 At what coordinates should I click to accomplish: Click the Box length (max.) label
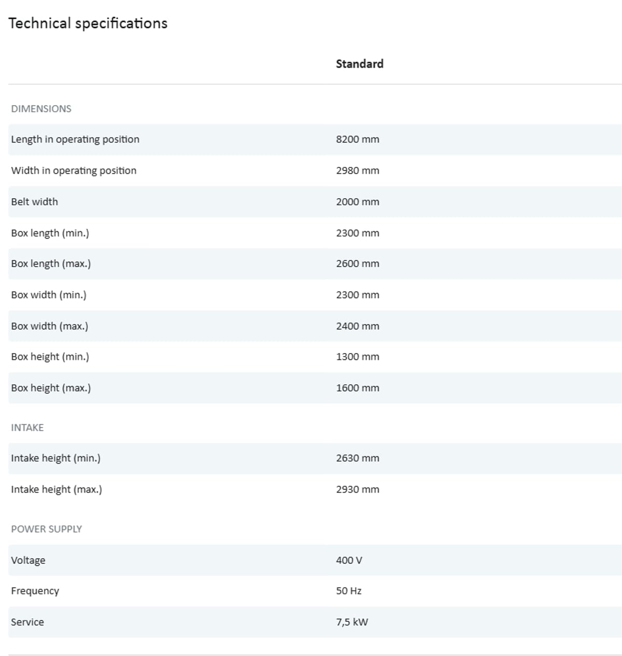coord(51,263)
